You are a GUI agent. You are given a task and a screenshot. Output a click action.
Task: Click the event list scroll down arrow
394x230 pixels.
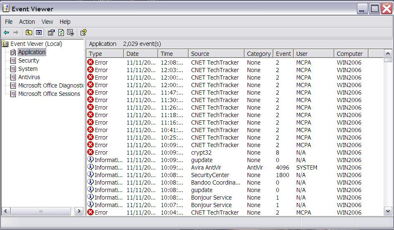click(x=388, y=211)
